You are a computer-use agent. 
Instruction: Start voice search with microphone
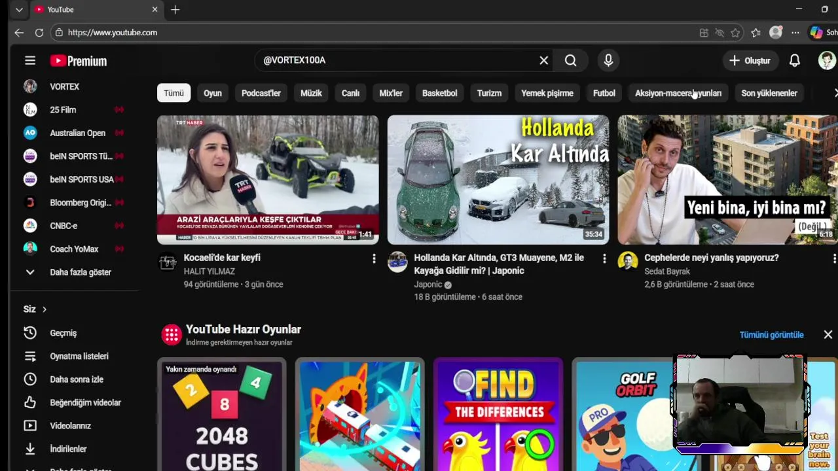tap(608, 60)
